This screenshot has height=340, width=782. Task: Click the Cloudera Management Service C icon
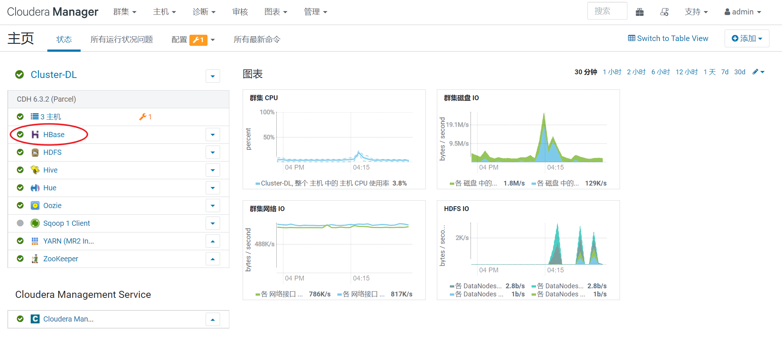[x=35, y=319]
